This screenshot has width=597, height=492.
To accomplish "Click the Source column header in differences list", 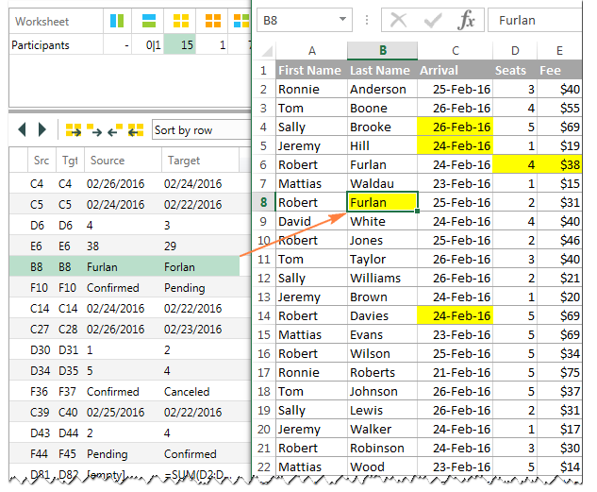I will [x=121, y=161].
